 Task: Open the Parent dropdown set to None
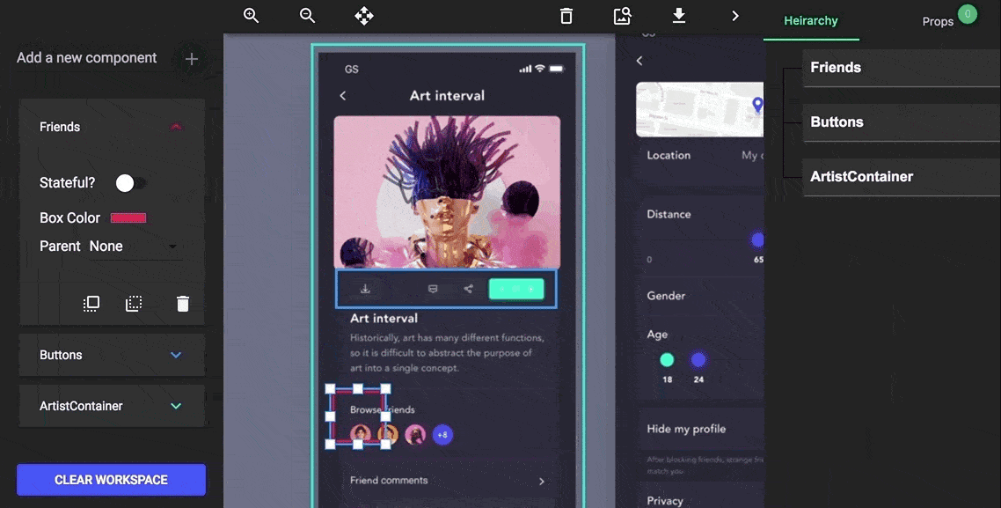[x=136, y=246]
